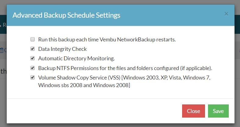Click the 'Data Integrity Check' label text
The height and width of the screenshot is (127, 240).
[62, 49]
